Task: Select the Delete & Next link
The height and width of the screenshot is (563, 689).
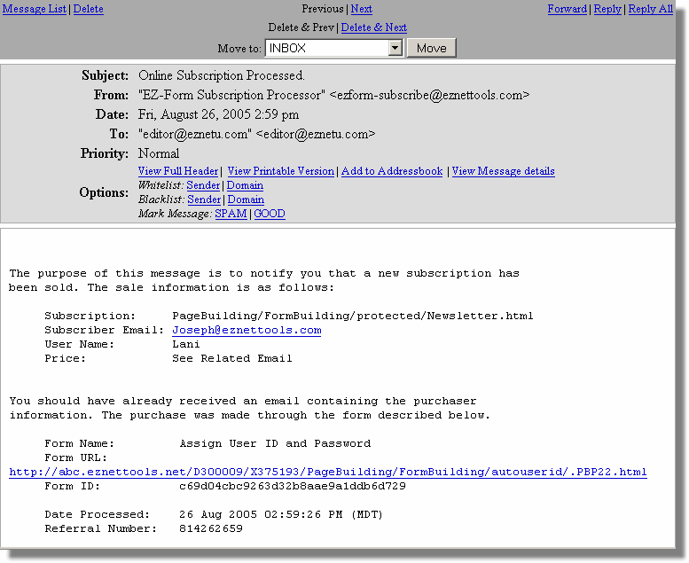Action: point(373,27)
